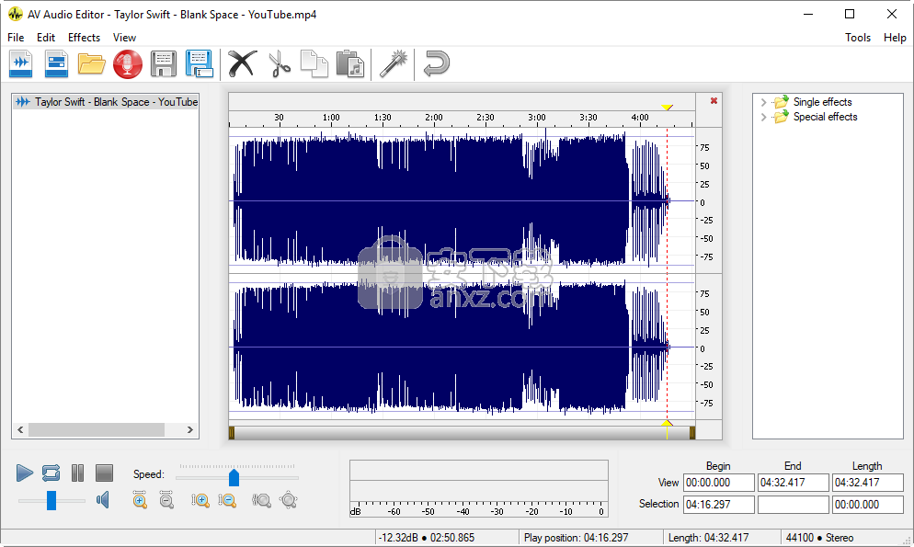Click the View Begin time field
This screenshot has height=547, width=914.
point(719,483)
